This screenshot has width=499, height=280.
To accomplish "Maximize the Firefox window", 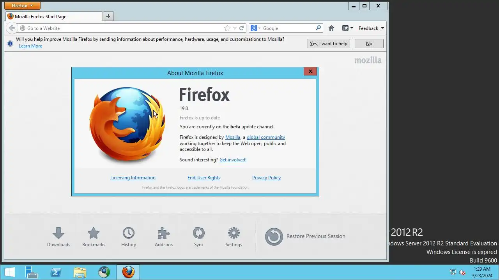I will (365, 6).
